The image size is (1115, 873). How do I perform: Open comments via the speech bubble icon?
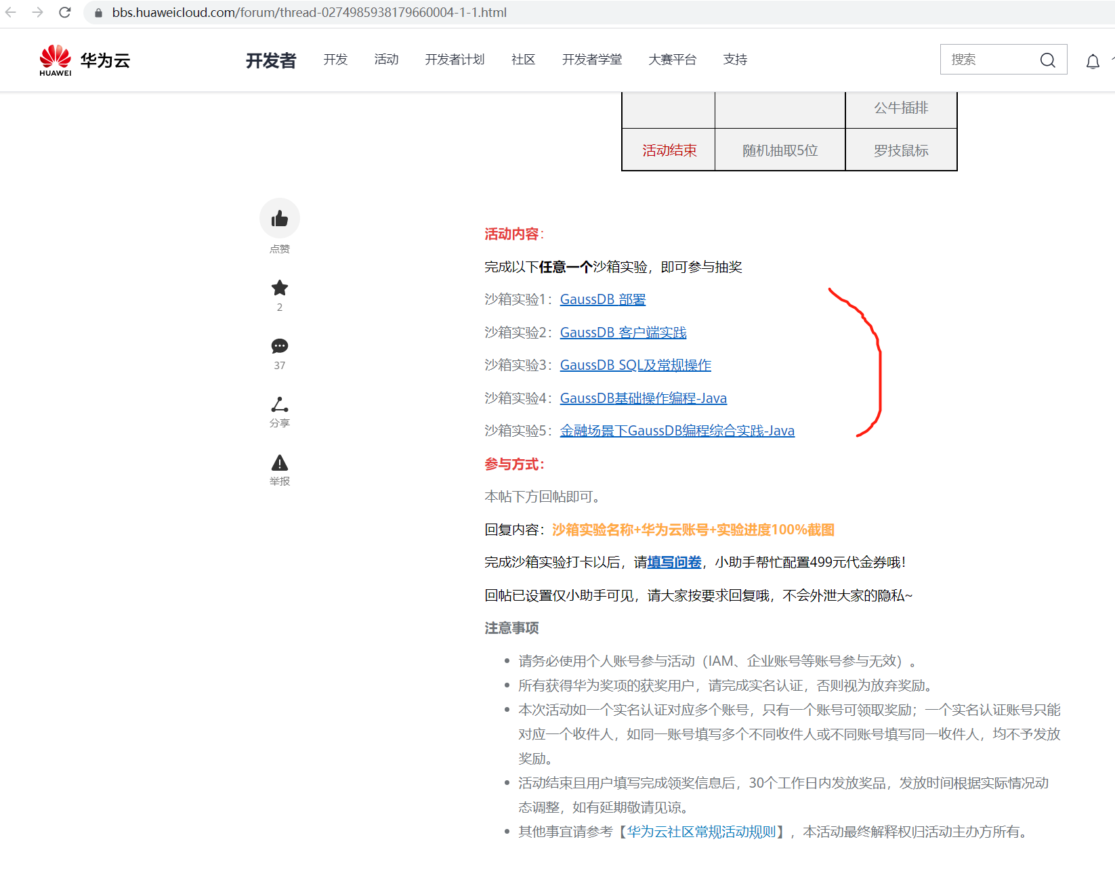(280, 346)
